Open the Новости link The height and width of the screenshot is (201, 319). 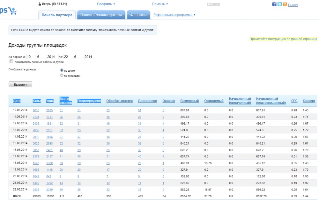click(x=213, y=4)
